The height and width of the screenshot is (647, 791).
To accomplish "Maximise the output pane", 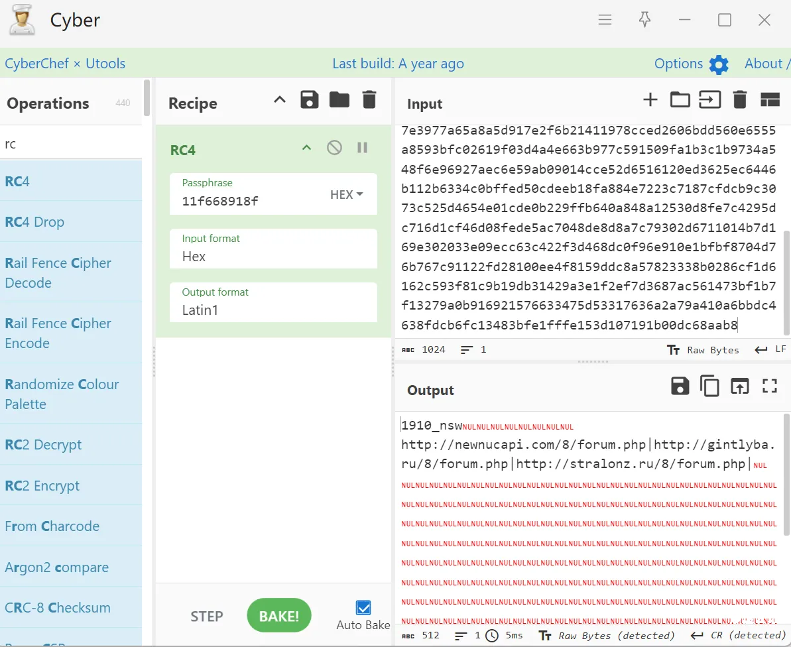I will 770,386.
